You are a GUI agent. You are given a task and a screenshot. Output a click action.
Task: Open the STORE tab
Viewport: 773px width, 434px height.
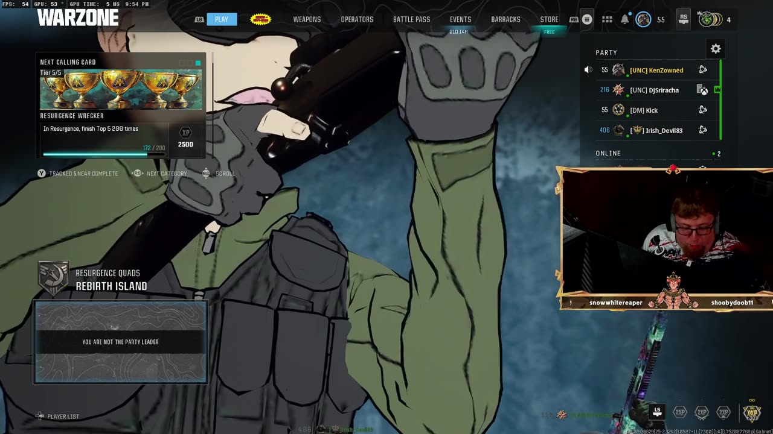549,19
